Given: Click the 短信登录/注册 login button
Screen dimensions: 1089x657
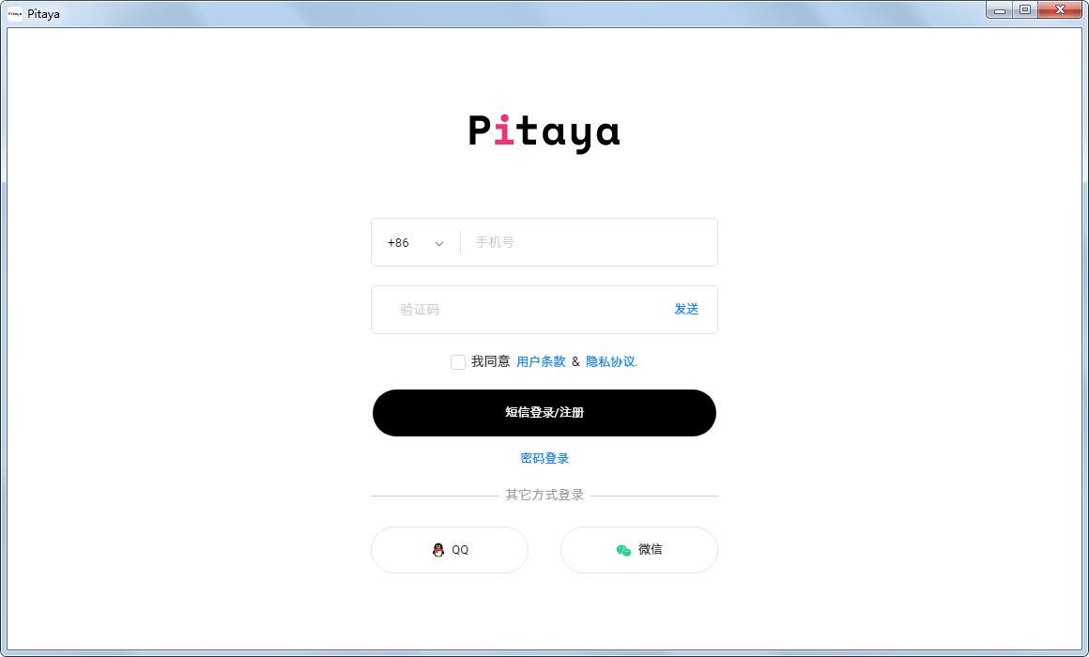Looking at the screenshot, I should click(x=544, y=413).
